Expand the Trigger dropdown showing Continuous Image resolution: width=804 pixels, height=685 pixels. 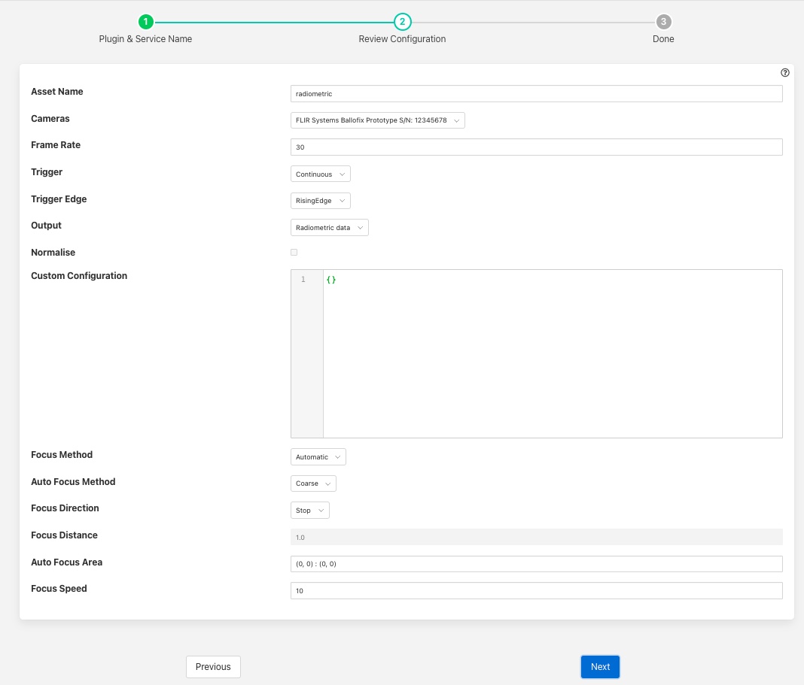tap(320, 174)
